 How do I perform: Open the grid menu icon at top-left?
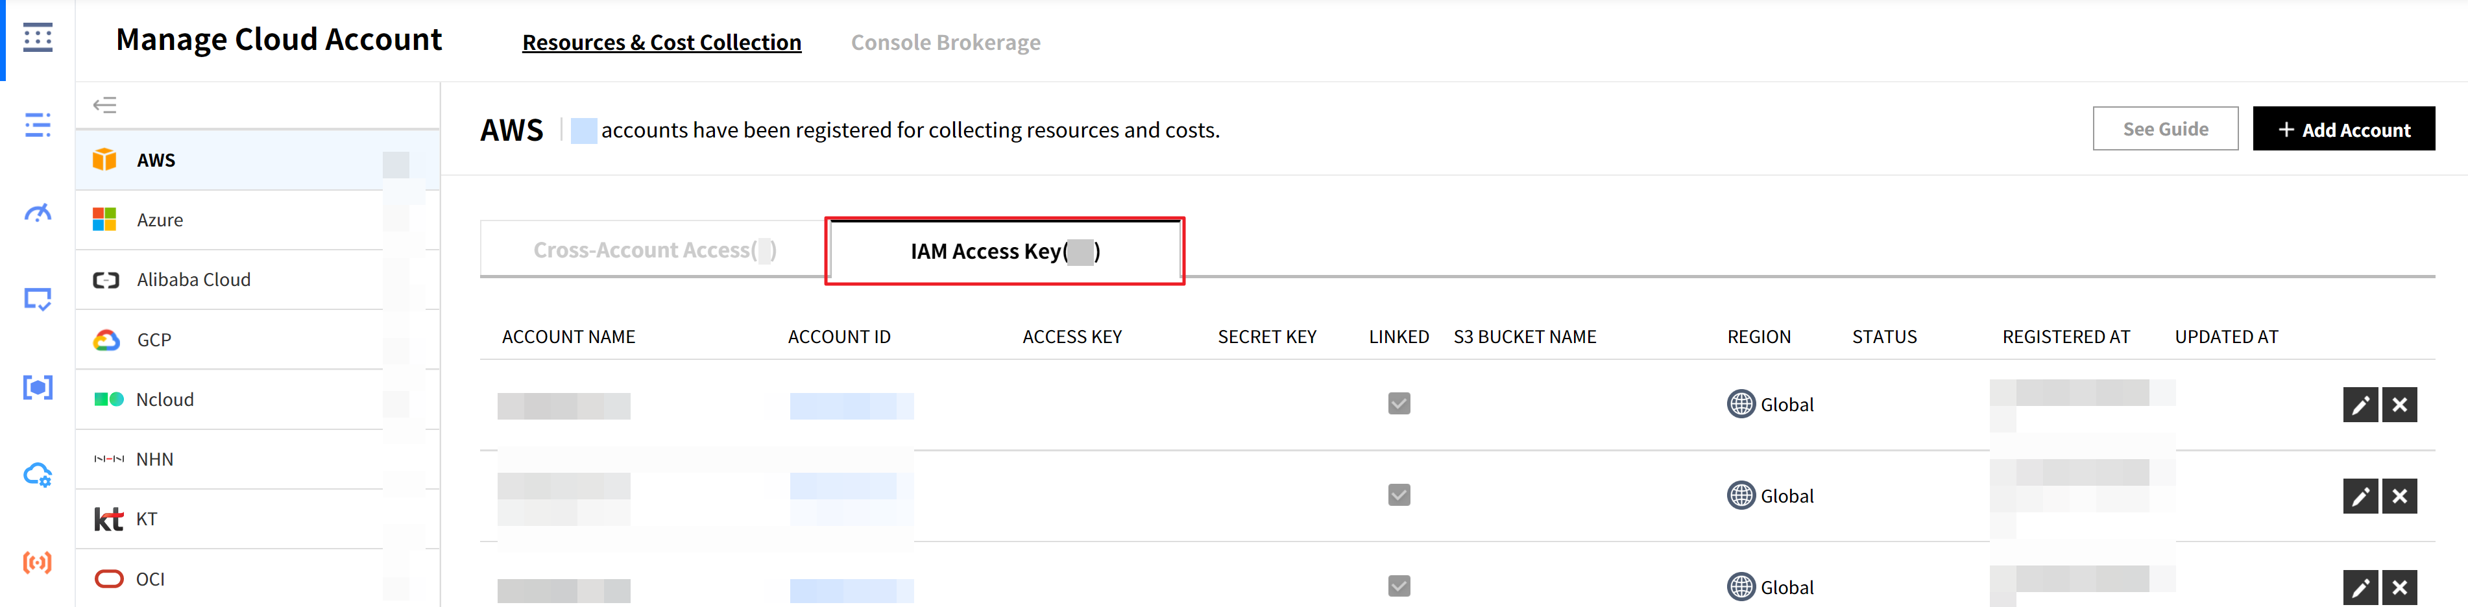(38, 38)
